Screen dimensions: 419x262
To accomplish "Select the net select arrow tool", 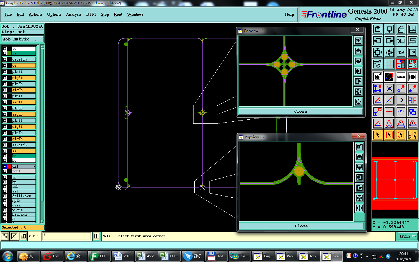I will (x=413, y=135).
